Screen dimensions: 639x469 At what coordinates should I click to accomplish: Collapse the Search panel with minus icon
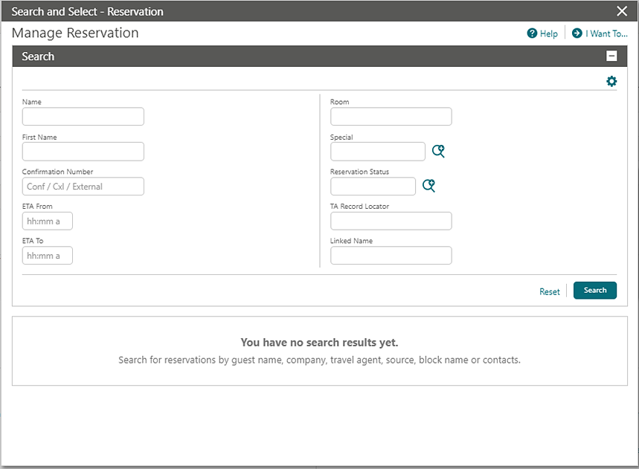click(x=611, y=56)
